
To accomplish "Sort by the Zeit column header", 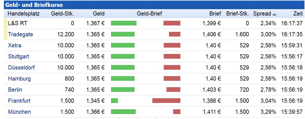I will (x=298, y=14).
